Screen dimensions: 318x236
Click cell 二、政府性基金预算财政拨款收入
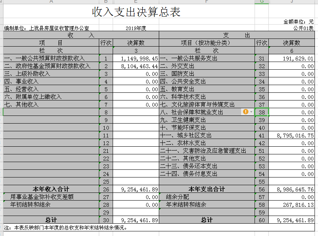51,66
